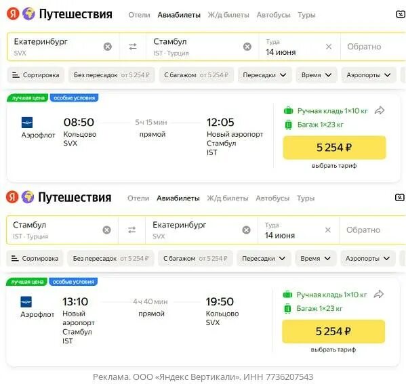Image resolution: width=406 pixels, height=384 pixels.
Task: Clear the Екатеринбург departure field in top search
Action: 108,47
